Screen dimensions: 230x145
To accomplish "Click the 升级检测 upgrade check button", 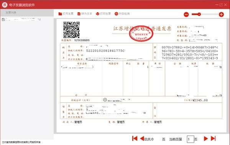I will 122,14.
